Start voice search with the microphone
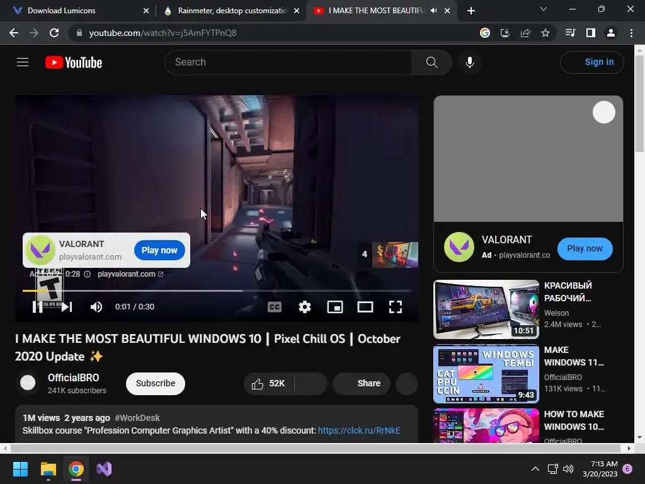Image resolution: width=645 pixels, height=484 pixels. coord(470,62)
